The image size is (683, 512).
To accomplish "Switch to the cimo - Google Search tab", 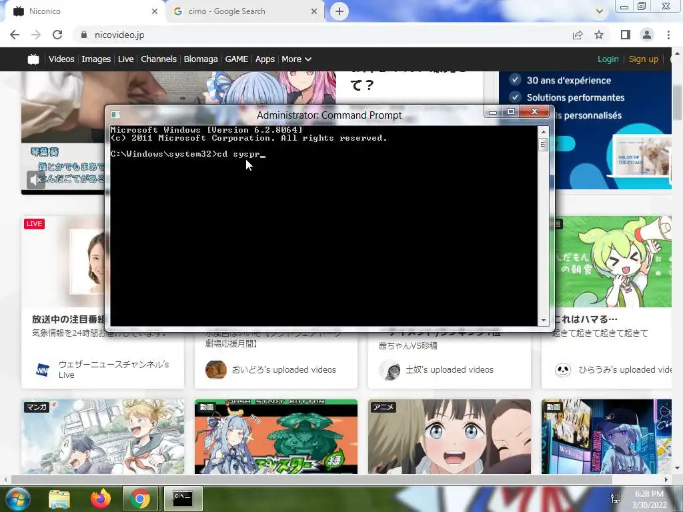I will [244, 11].
